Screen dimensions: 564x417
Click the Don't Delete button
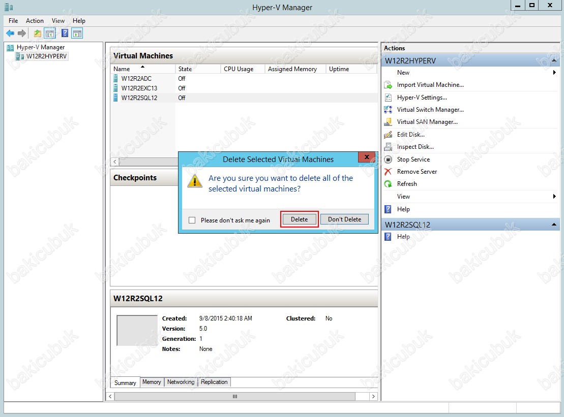pyautogui.click(x=345, y=219)
